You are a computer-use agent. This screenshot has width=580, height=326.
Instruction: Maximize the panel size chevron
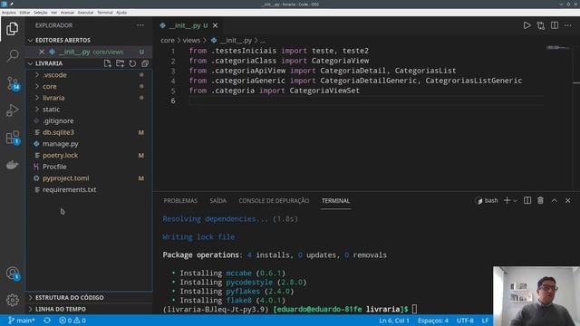554,200
